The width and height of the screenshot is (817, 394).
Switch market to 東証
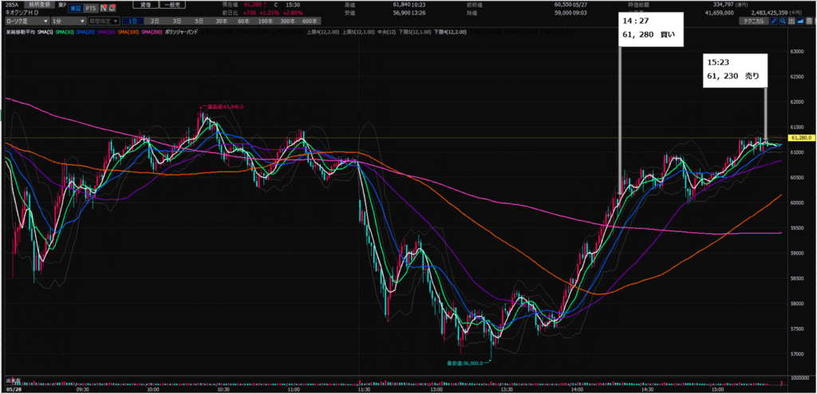click(76, 8)
